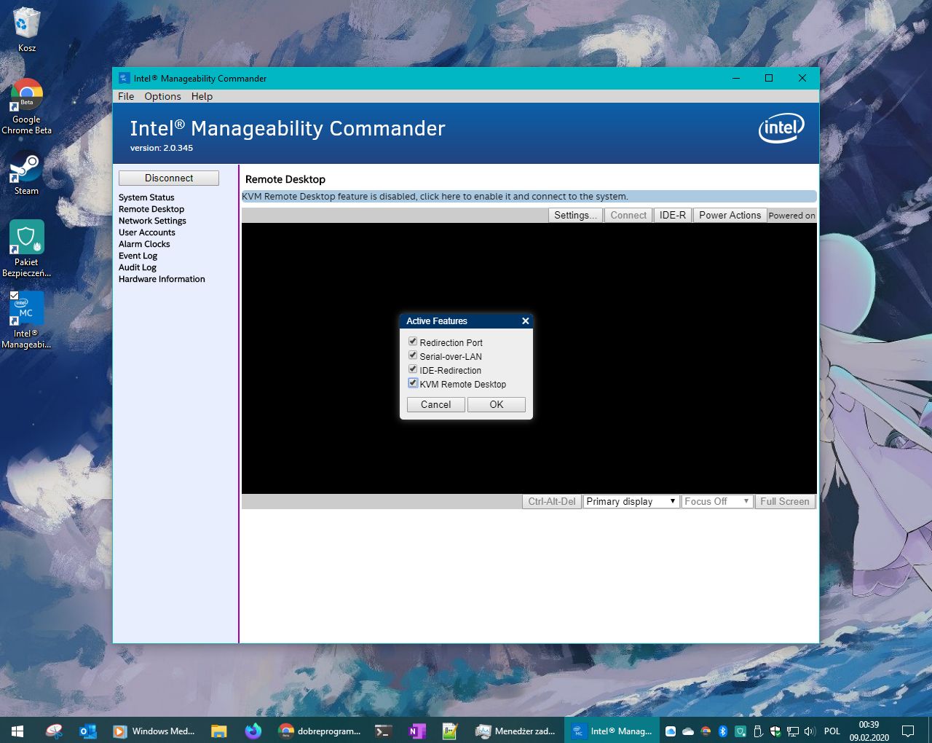Close the Active Features dialog
Viewport: 932px width, 743px height.
(525, 321)
